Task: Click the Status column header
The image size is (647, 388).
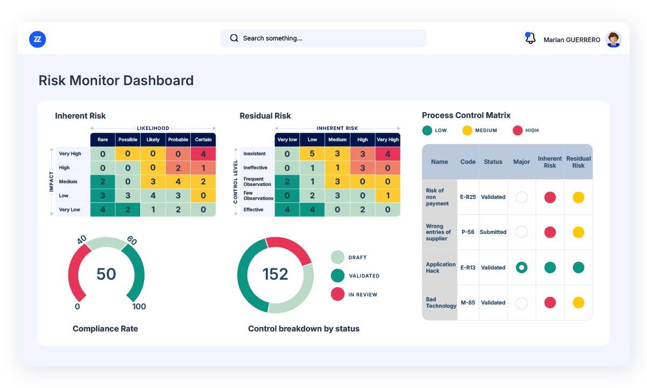Action: [493, 162]
